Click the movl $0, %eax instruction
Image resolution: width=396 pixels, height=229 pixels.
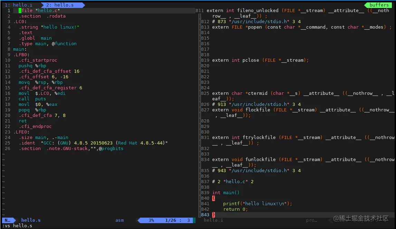coord(38,104)
